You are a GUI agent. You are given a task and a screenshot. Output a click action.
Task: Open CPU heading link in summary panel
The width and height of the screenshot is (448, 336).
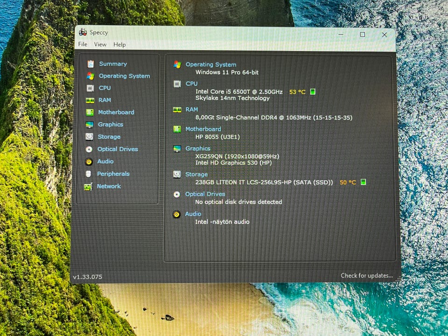[x=191, y=84]
